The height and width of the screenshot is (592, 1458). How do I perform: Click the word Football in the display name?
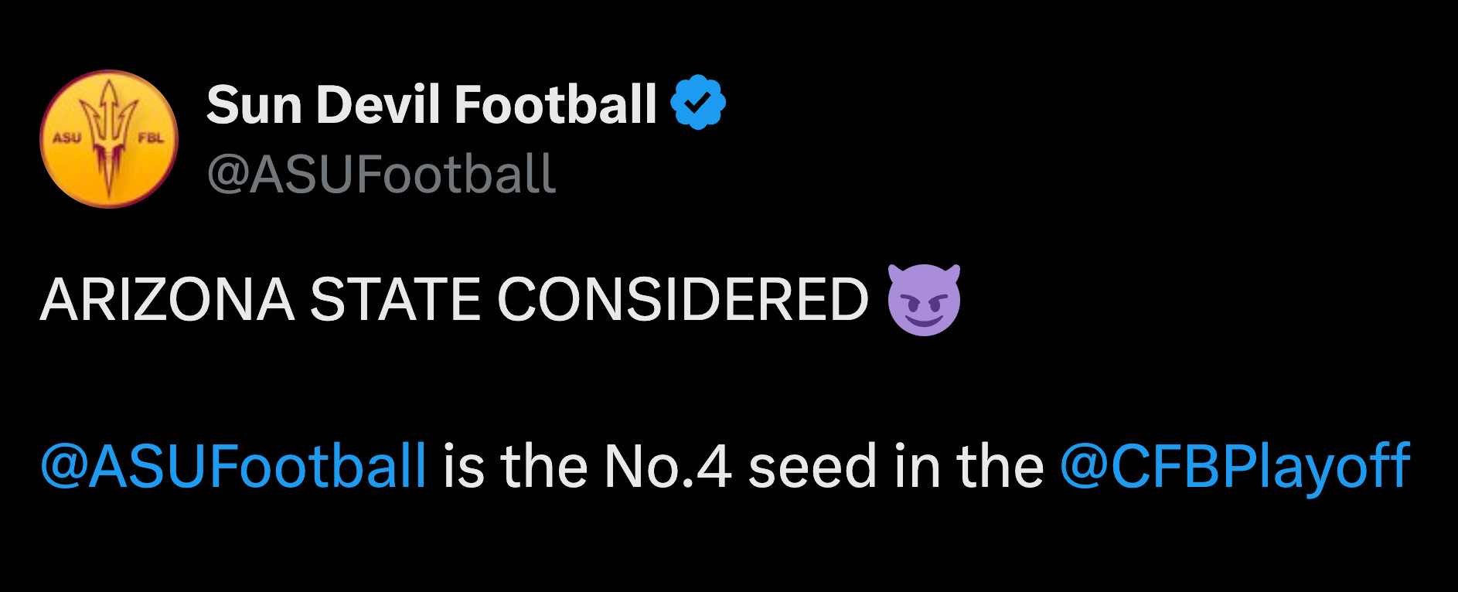click(556, 104)
